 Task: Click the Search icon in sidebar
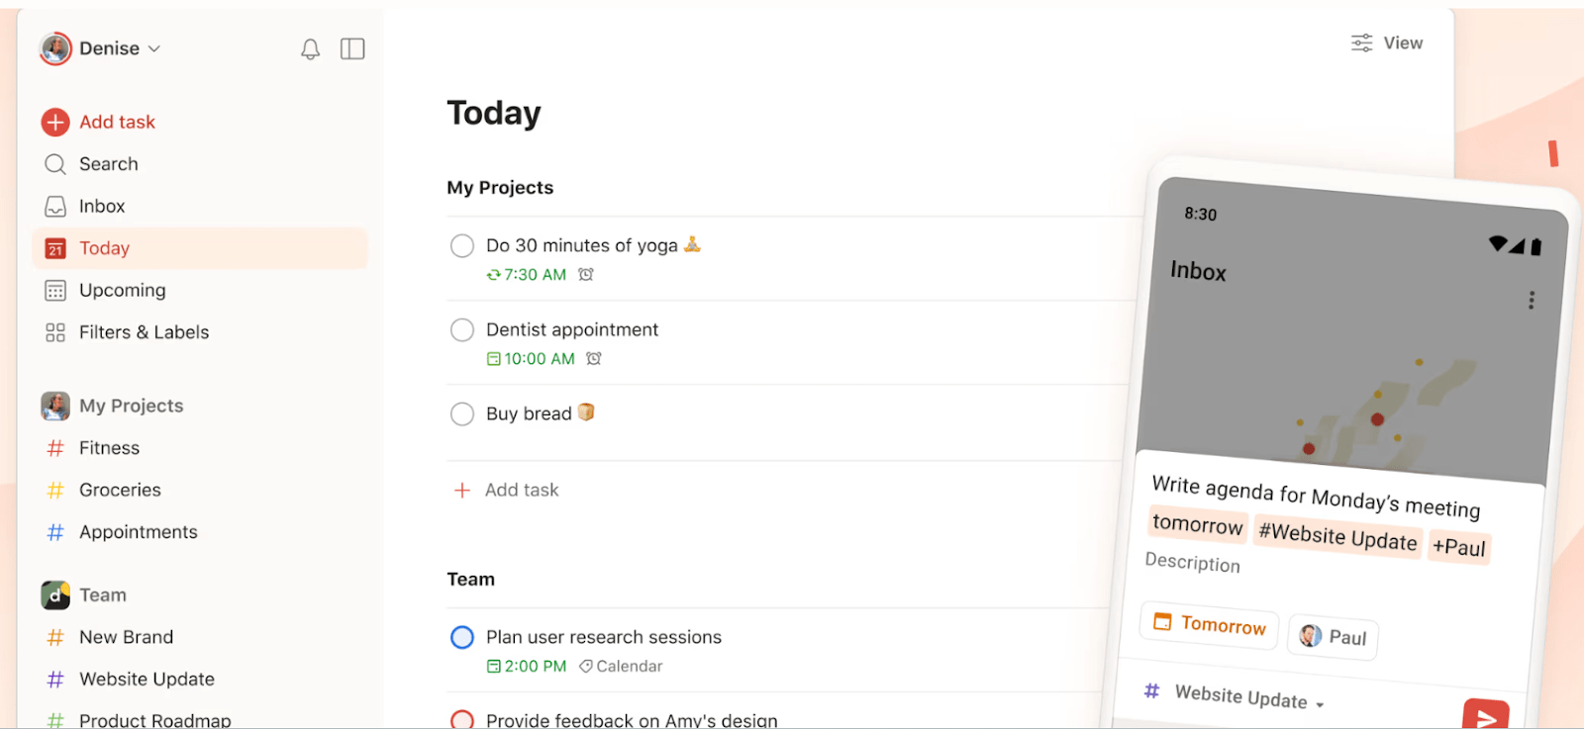click(x=55, y=163)
